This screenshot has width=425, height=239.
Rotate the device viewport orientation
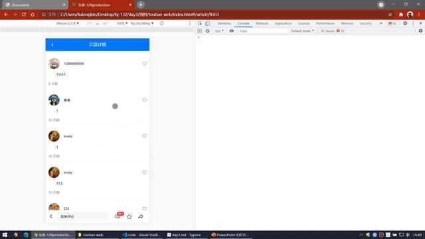(161, 23)
